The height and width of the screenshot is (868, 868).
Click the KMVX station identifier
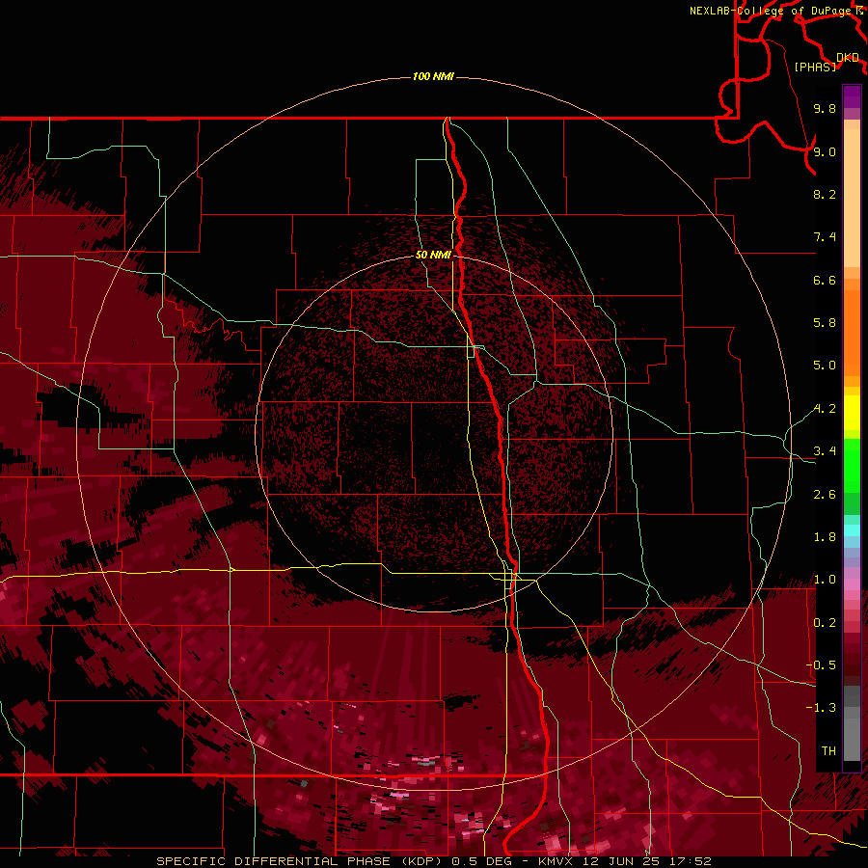pyautogui.click(x=556, y=861)
